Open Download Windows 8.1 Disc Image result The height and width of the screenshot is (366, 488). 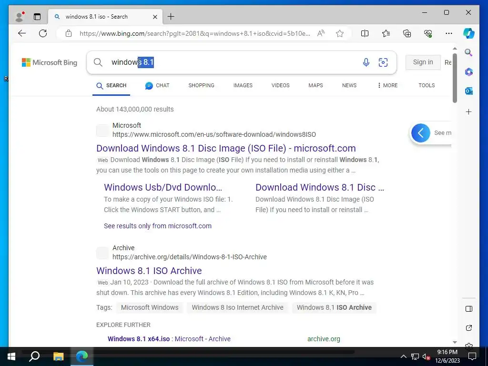(226, 148)
